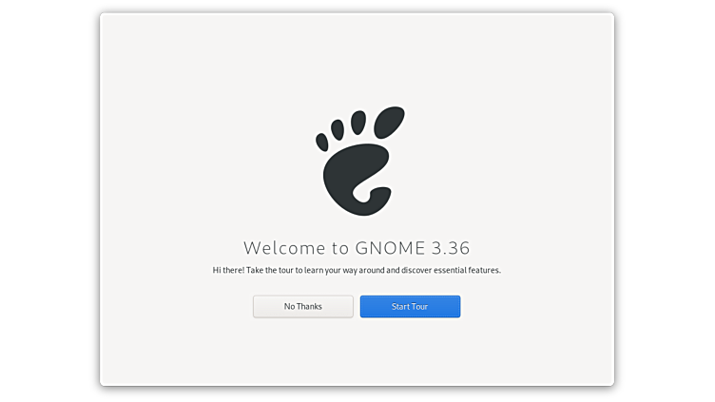Click the word "Welcome" in the title
This screenshot has height=402, width=715.
[x=284, y=248]
